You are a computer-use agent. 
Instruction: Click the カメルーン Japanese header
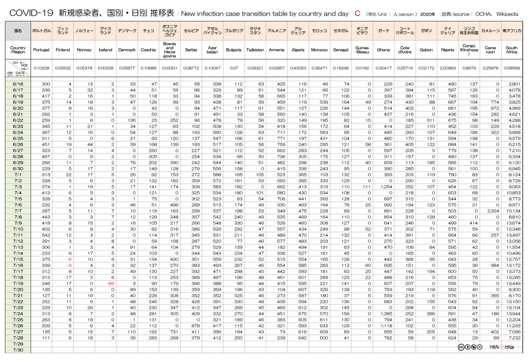pos(490,31)
